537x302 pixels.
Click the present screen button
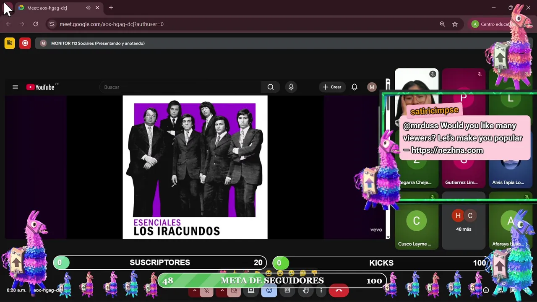251,290
